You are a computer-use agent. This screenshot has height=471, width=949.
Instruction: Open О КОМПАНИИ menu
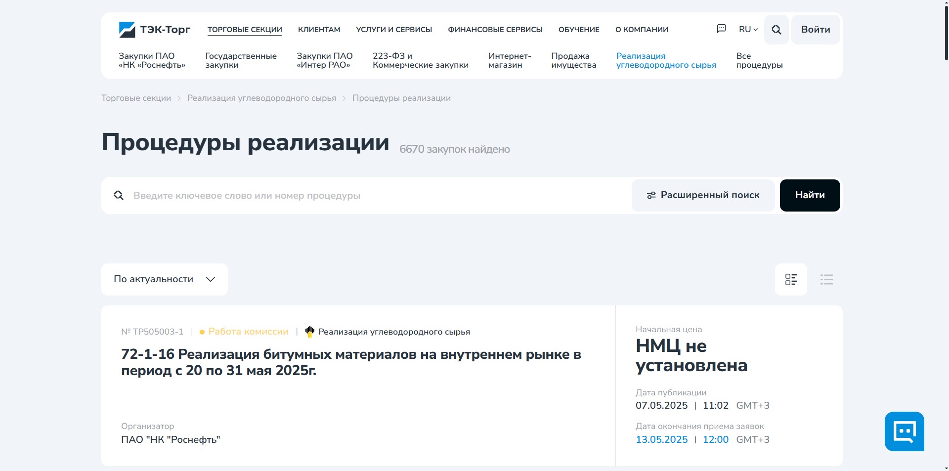click(642, 30)
